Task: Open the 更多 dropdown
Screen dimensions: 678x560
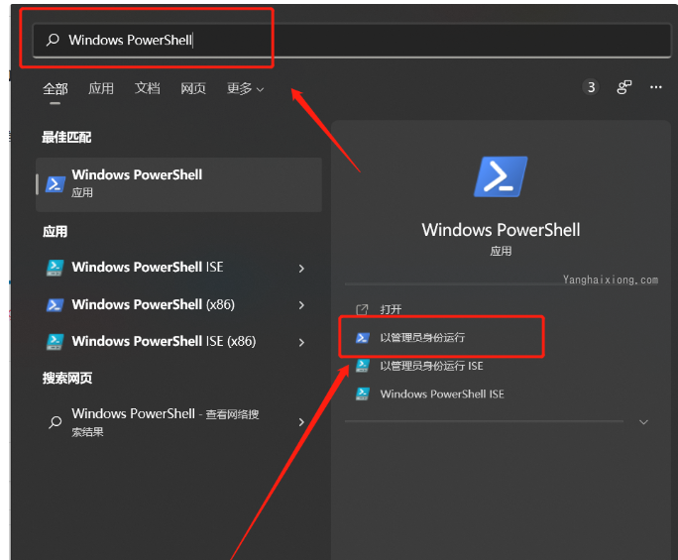Action: pos(245,88)
